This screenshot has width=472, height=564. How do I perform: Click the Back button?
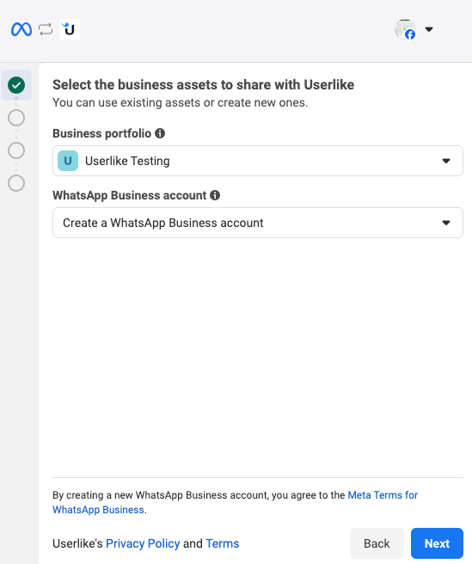[x=377, y=543]
